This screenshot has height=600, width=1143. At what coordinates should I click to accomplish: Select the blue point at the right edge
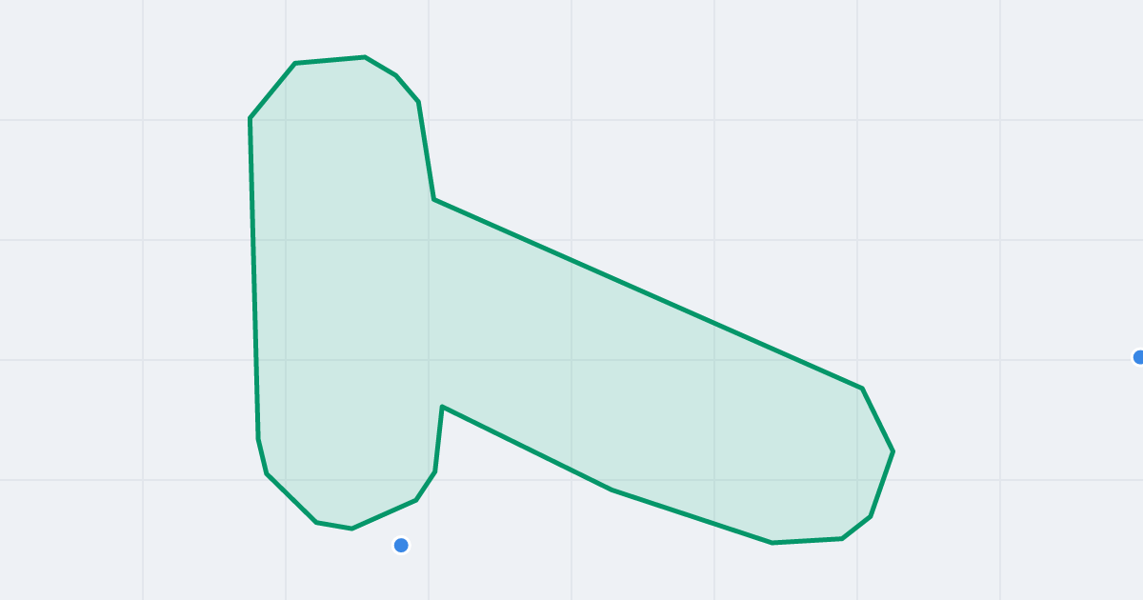(1139, 357)
